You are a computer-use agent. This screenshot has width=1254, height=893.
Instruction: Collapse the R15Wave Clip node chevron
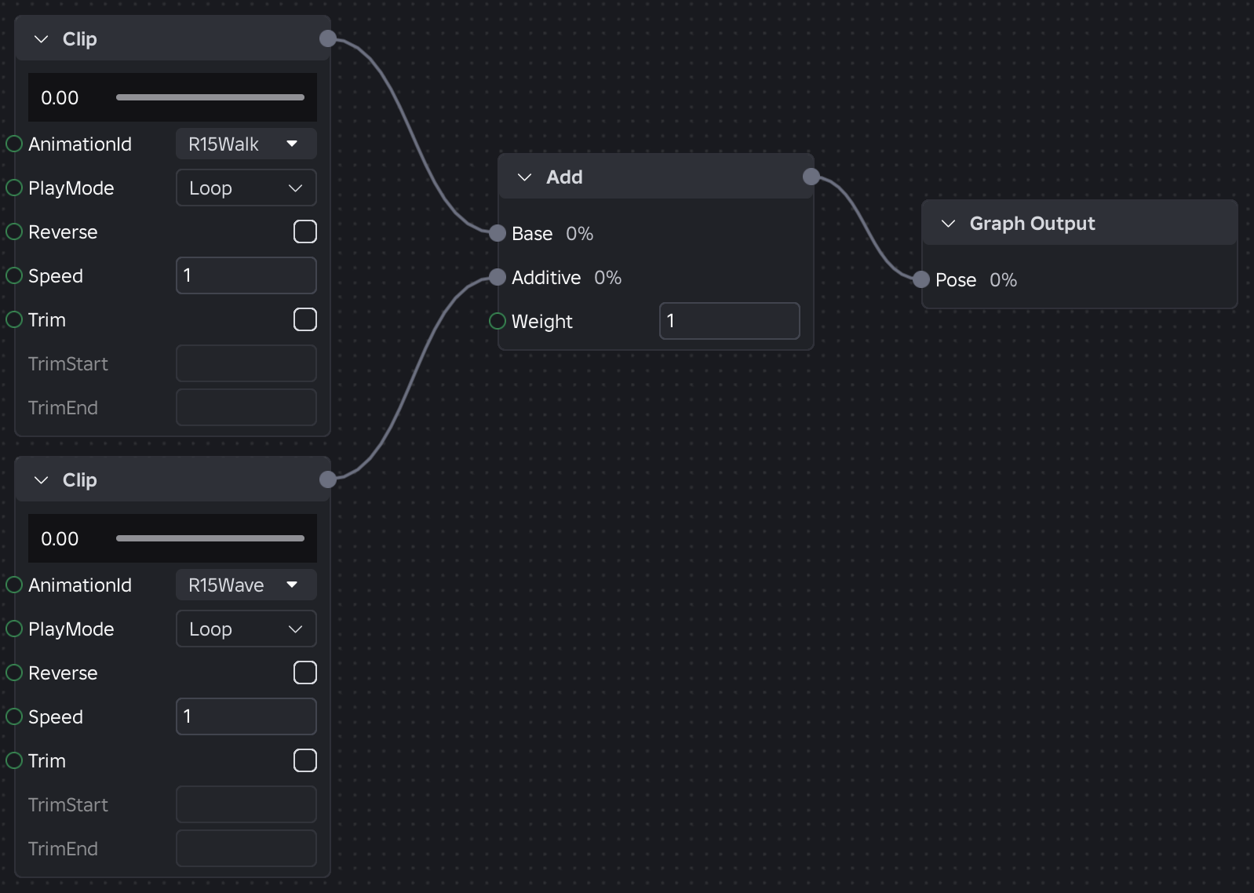[42, 480]
